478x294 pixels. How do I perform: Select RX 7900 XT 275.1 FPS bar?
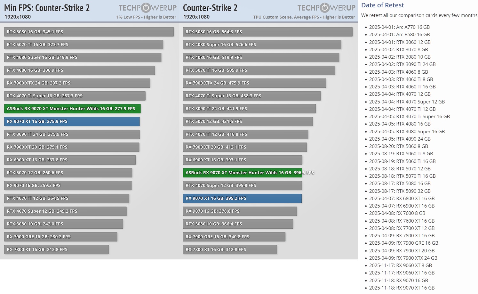pyautogui.click(x=72, y=147)
